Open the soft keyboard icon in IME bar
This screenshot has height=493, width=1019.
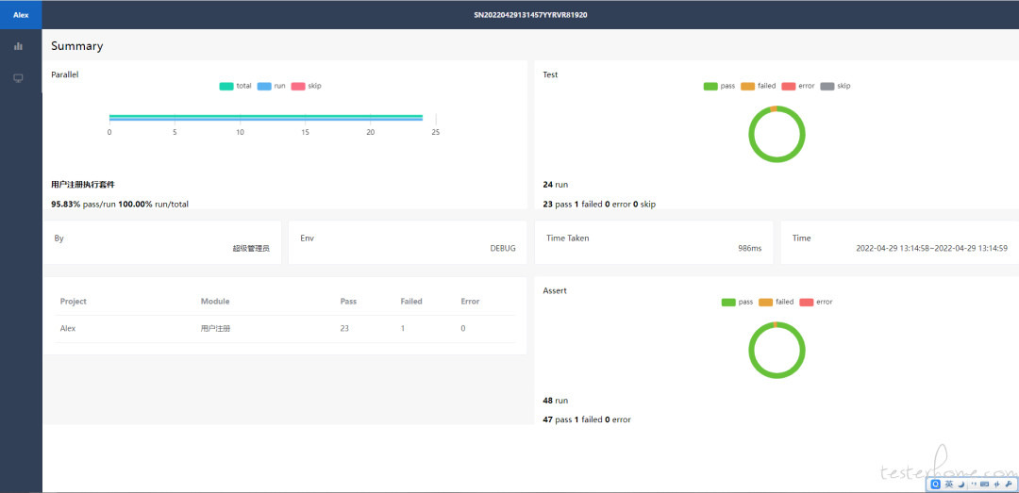pyautogui.click(x=984, y=484)
